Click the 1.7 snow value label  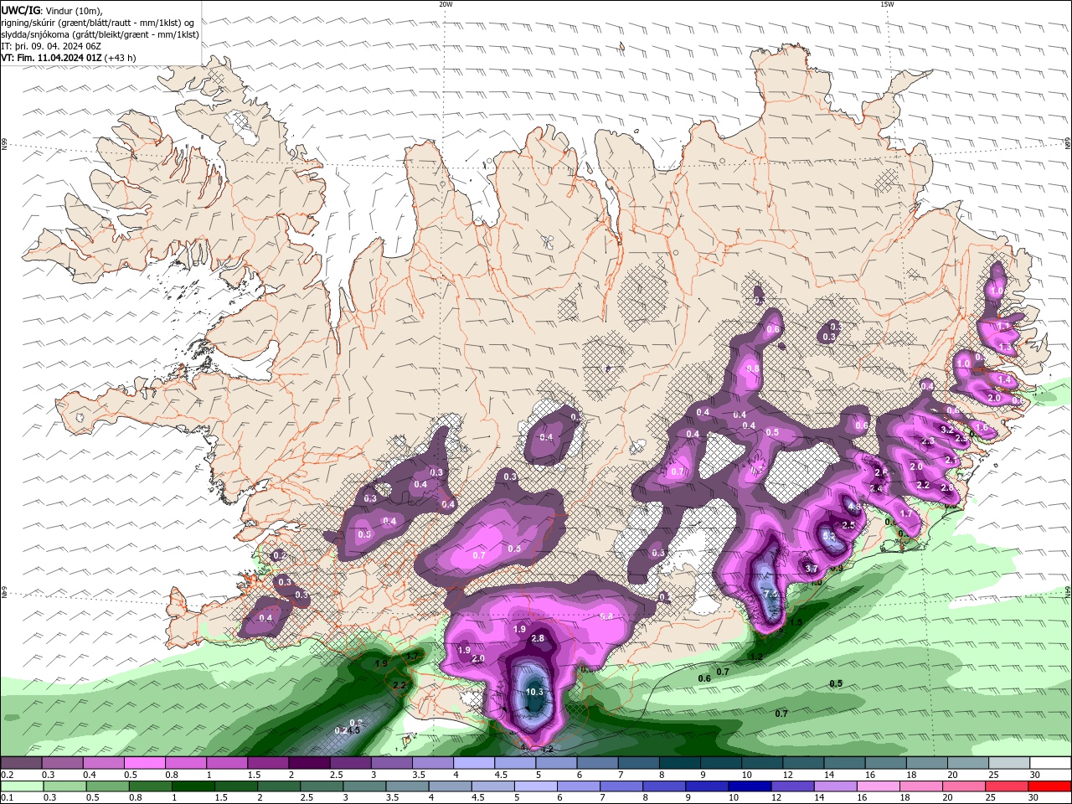[905, 513]
